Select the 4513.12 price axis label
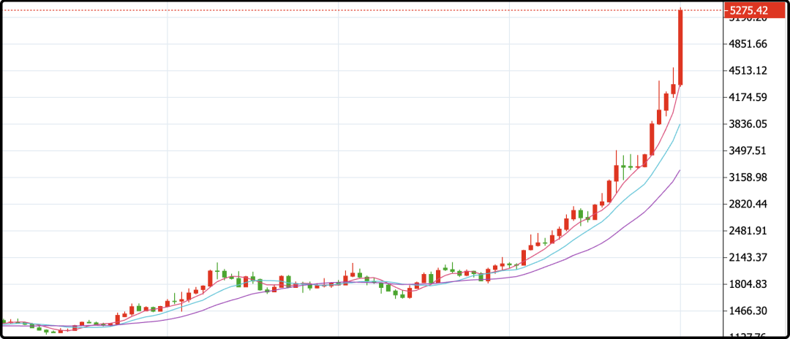 pos(748,70)
